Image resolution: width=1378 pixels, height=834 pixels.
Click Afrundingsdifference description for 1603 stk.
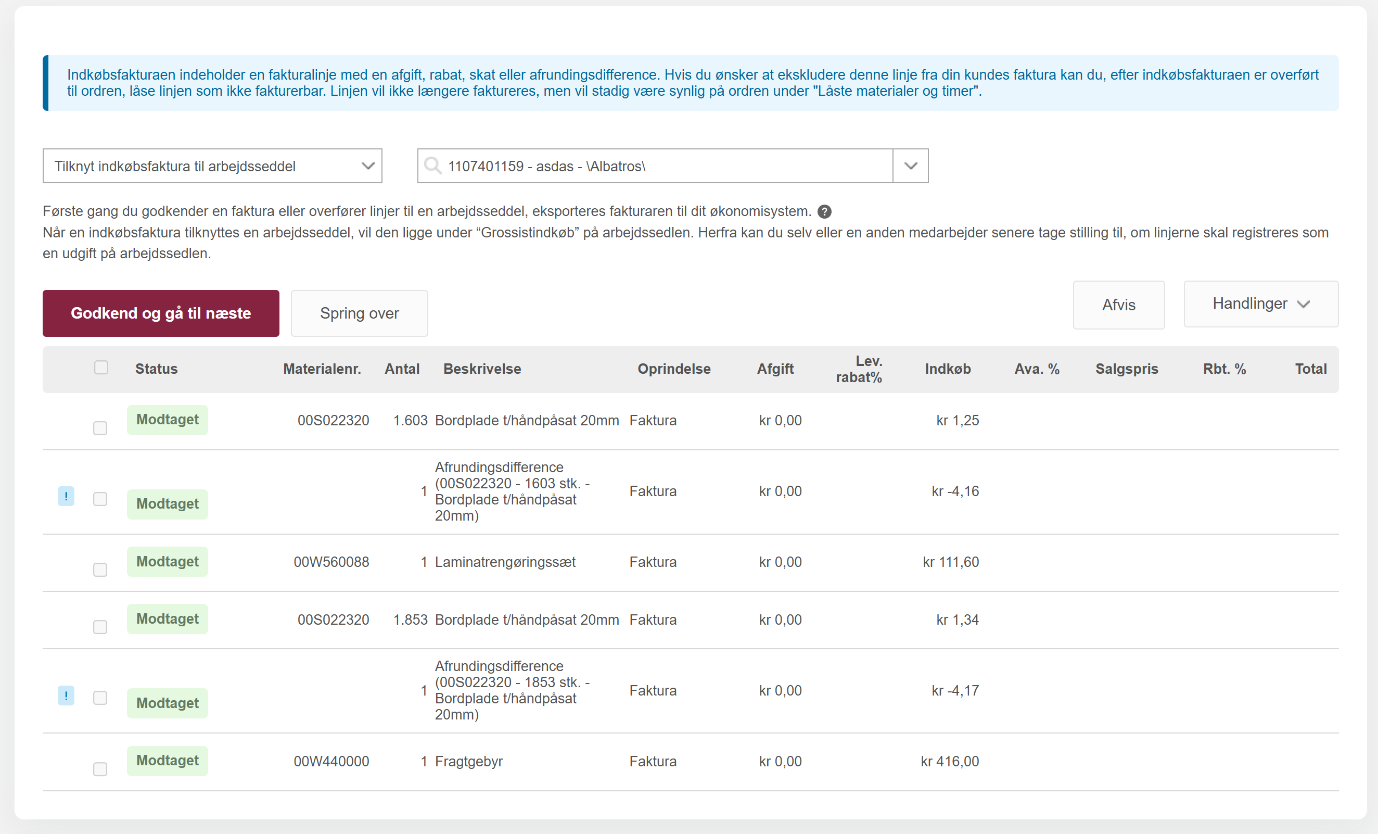[512, 491]
